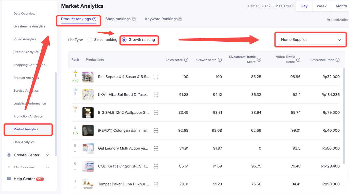Click help icon beside Keyword Rankings
349x194 pixels.
coord(180,19)
